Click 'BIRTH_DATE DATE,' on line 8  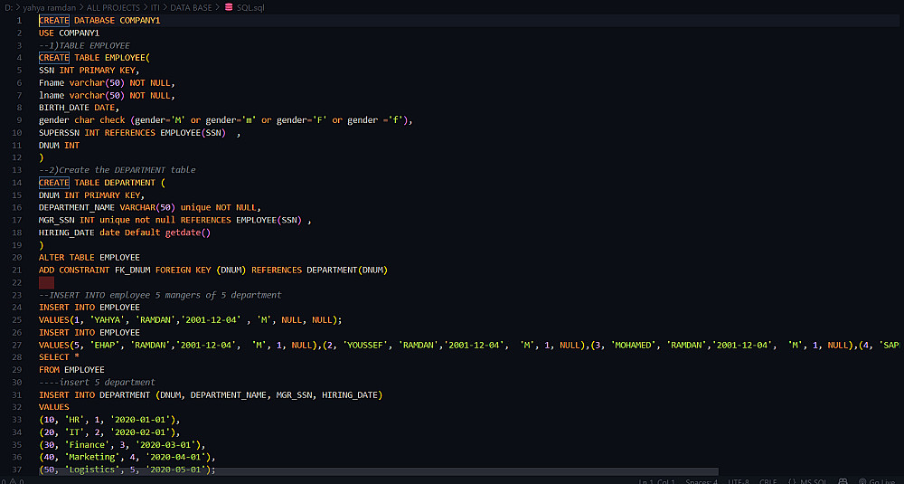(79, 108)
